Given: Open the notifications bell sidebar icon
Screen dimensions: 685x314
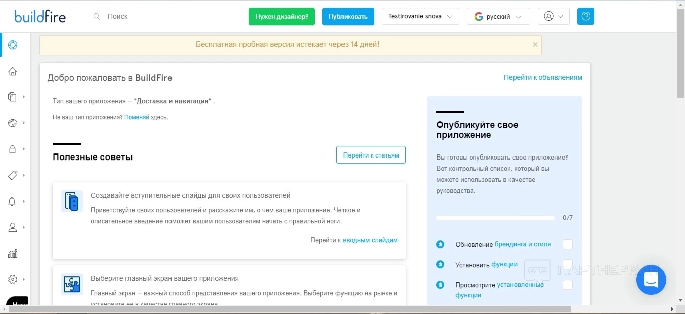Looking at the screenshot, I should tap(13, 201).
